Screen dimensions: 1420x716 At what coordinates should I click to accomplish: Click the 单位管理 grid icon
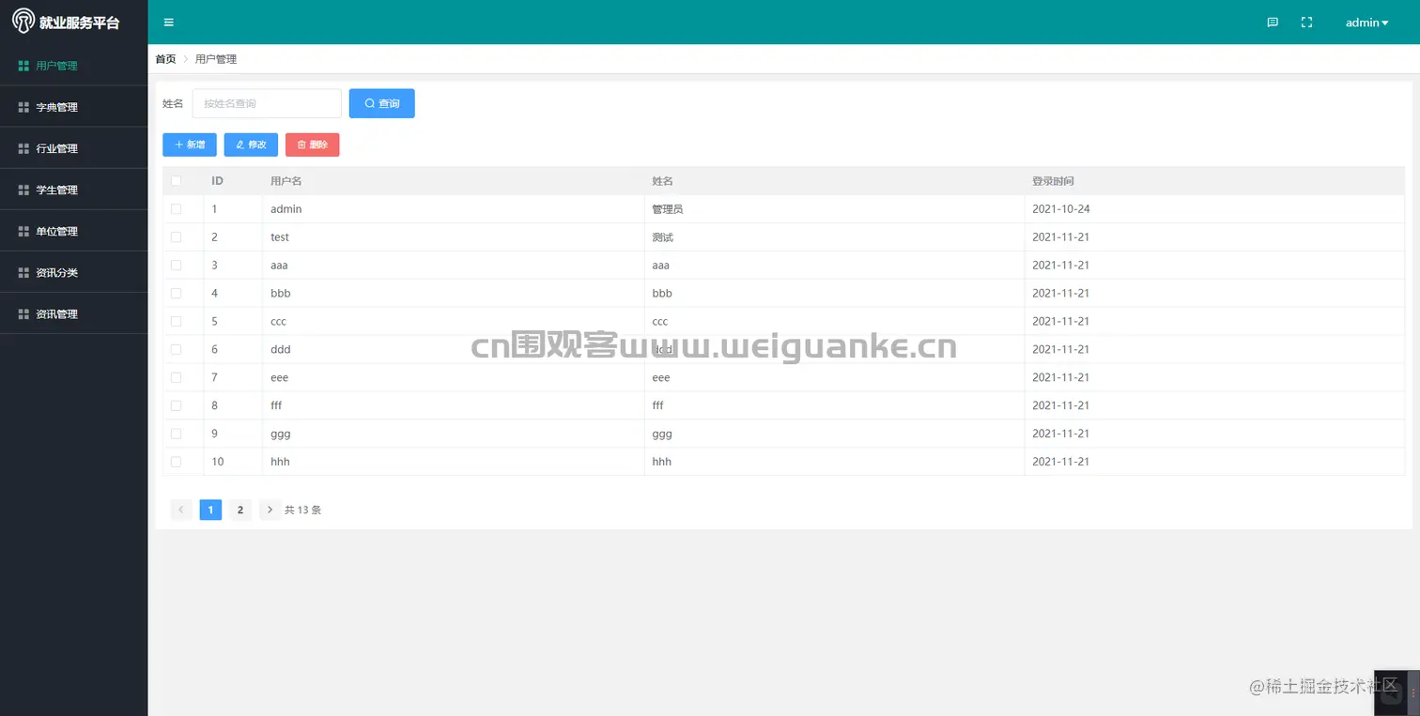point(23,231)
